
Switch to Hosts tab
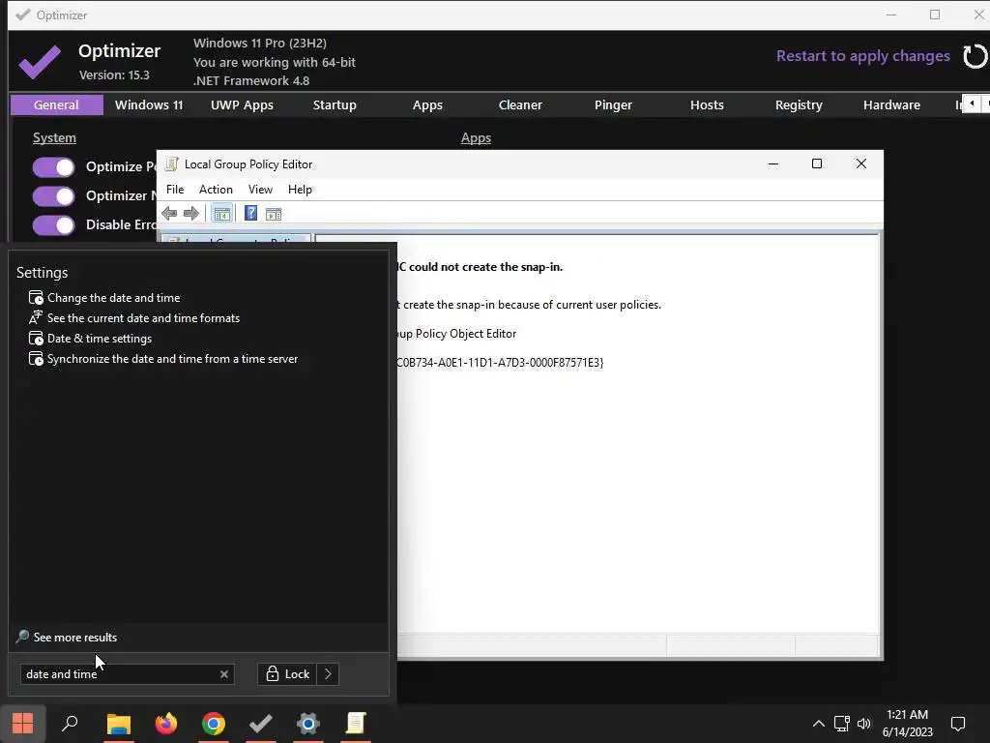click(x=707, y=104)
